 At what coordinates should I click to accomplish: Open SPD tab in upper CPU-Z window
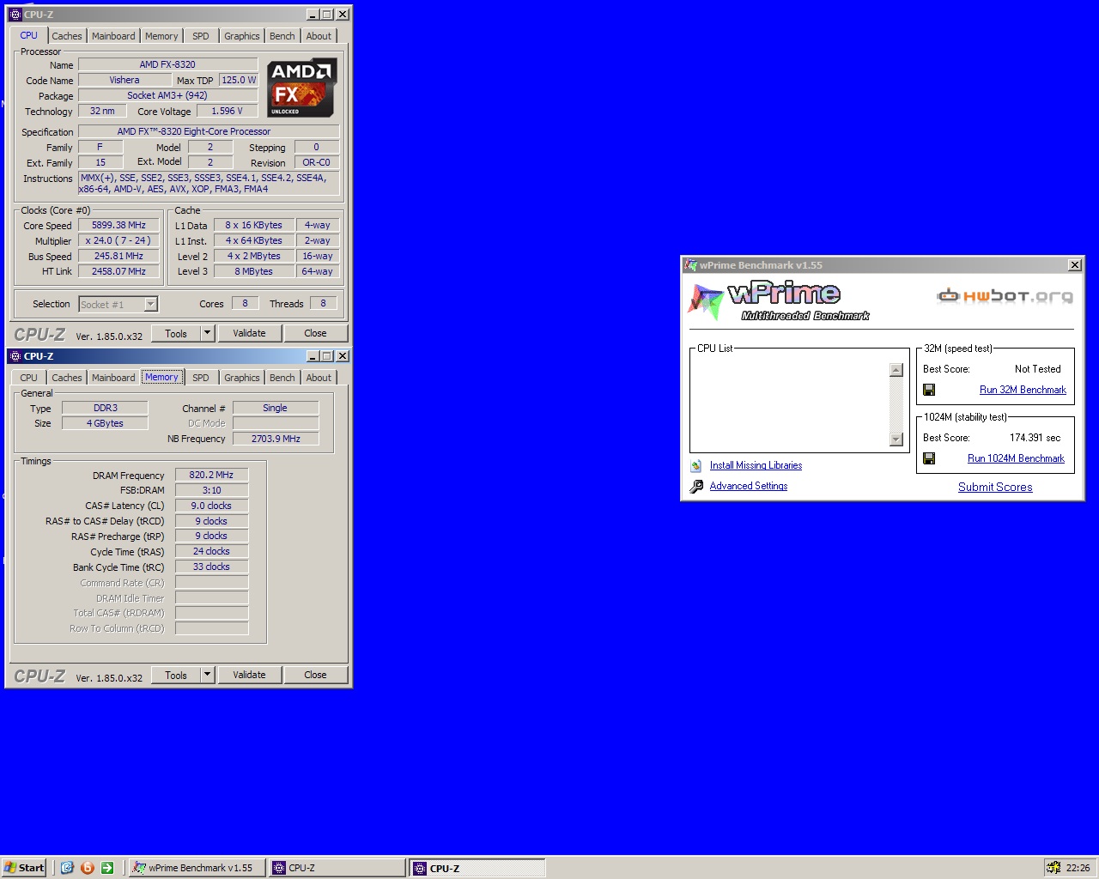point(201,36)
